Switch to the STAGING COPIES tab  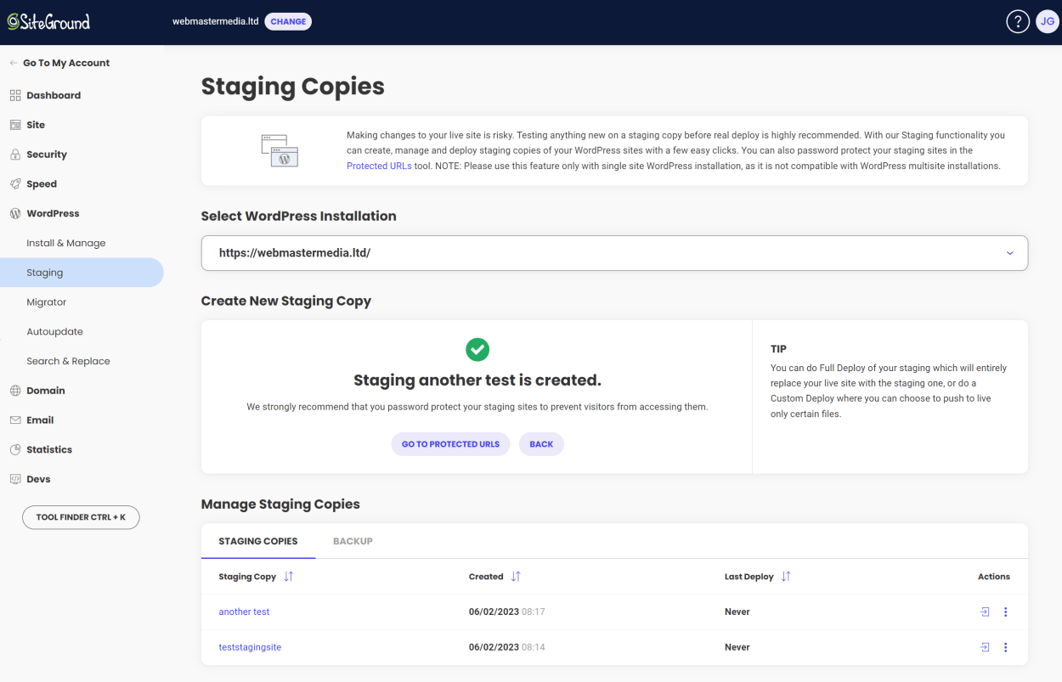click(258, 541)
